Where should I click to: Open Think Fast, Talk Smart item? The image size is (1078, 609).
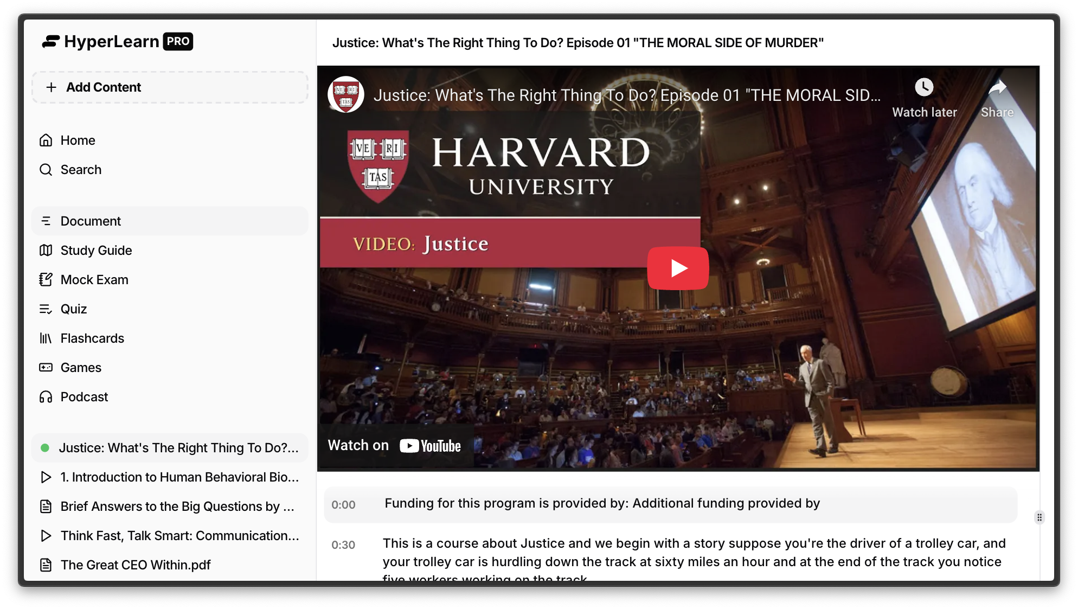pos(170,536)
